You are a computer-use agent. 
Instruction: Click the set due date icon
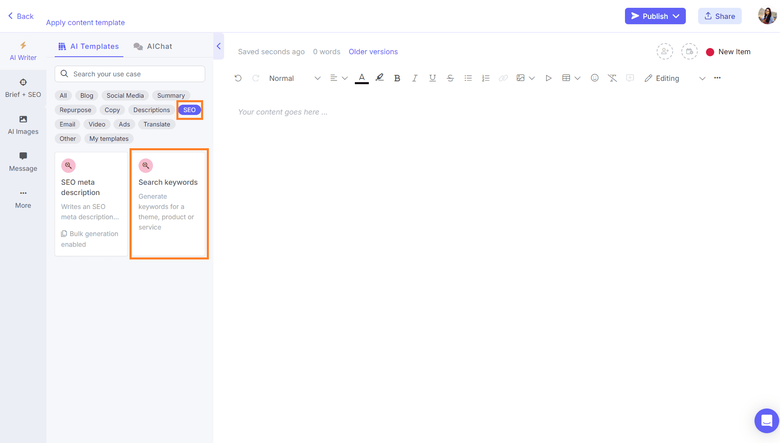point(690,52)
